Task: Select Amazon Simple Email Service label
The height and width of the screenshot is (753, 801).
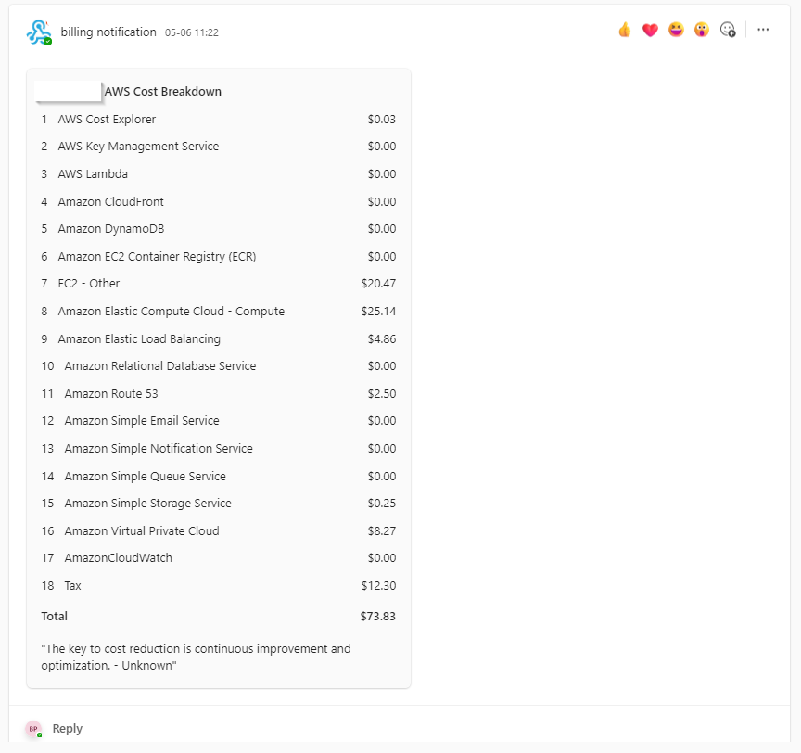Action: click(142, 421)
